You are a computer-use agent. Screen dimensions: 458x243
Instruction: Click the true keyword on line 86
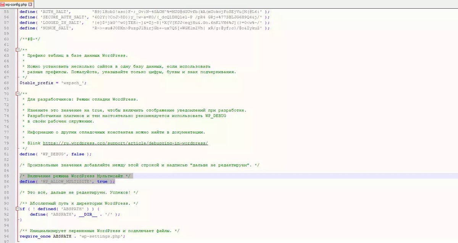102,182
